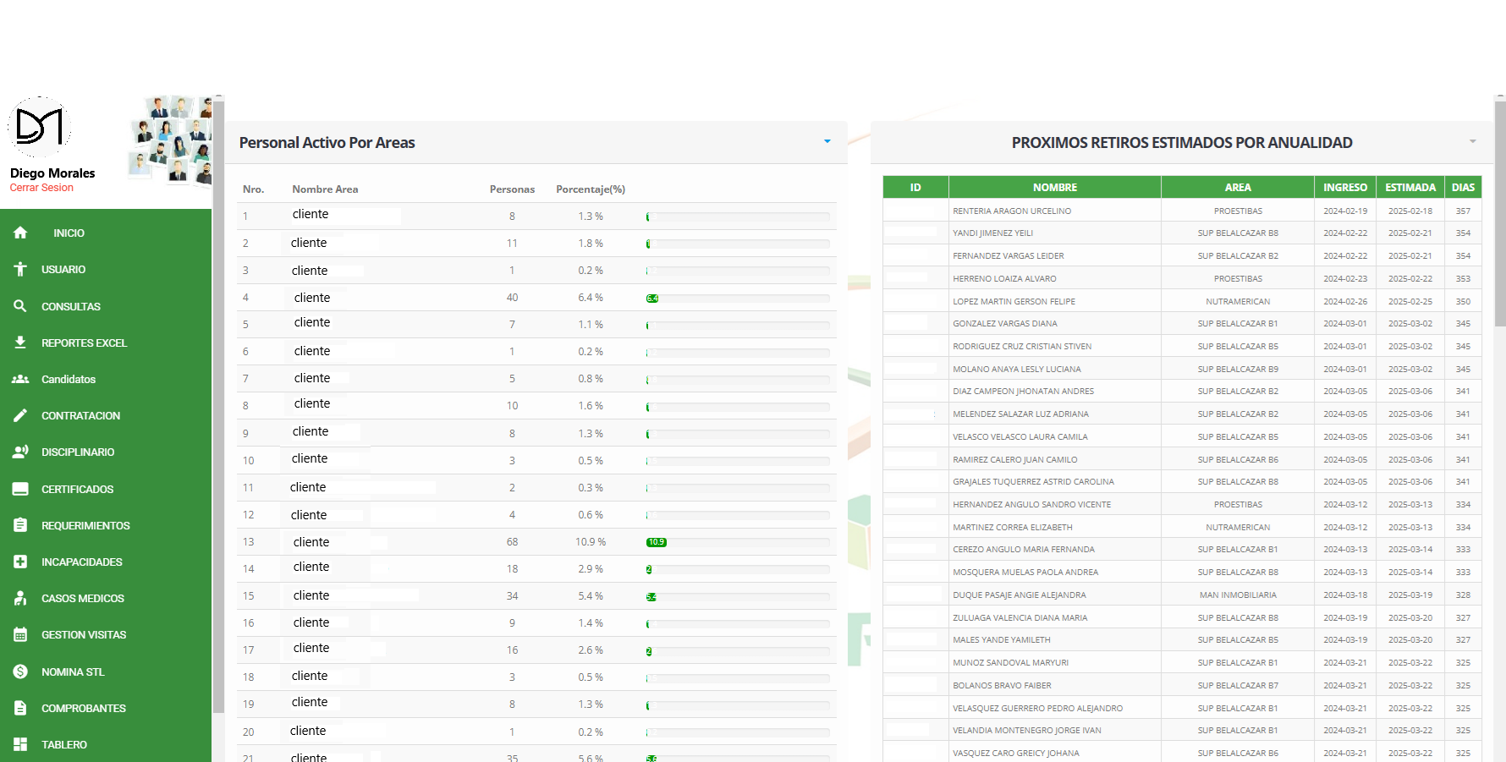
Task: Go to the TABLERO menu item
Action: [64, 744]
